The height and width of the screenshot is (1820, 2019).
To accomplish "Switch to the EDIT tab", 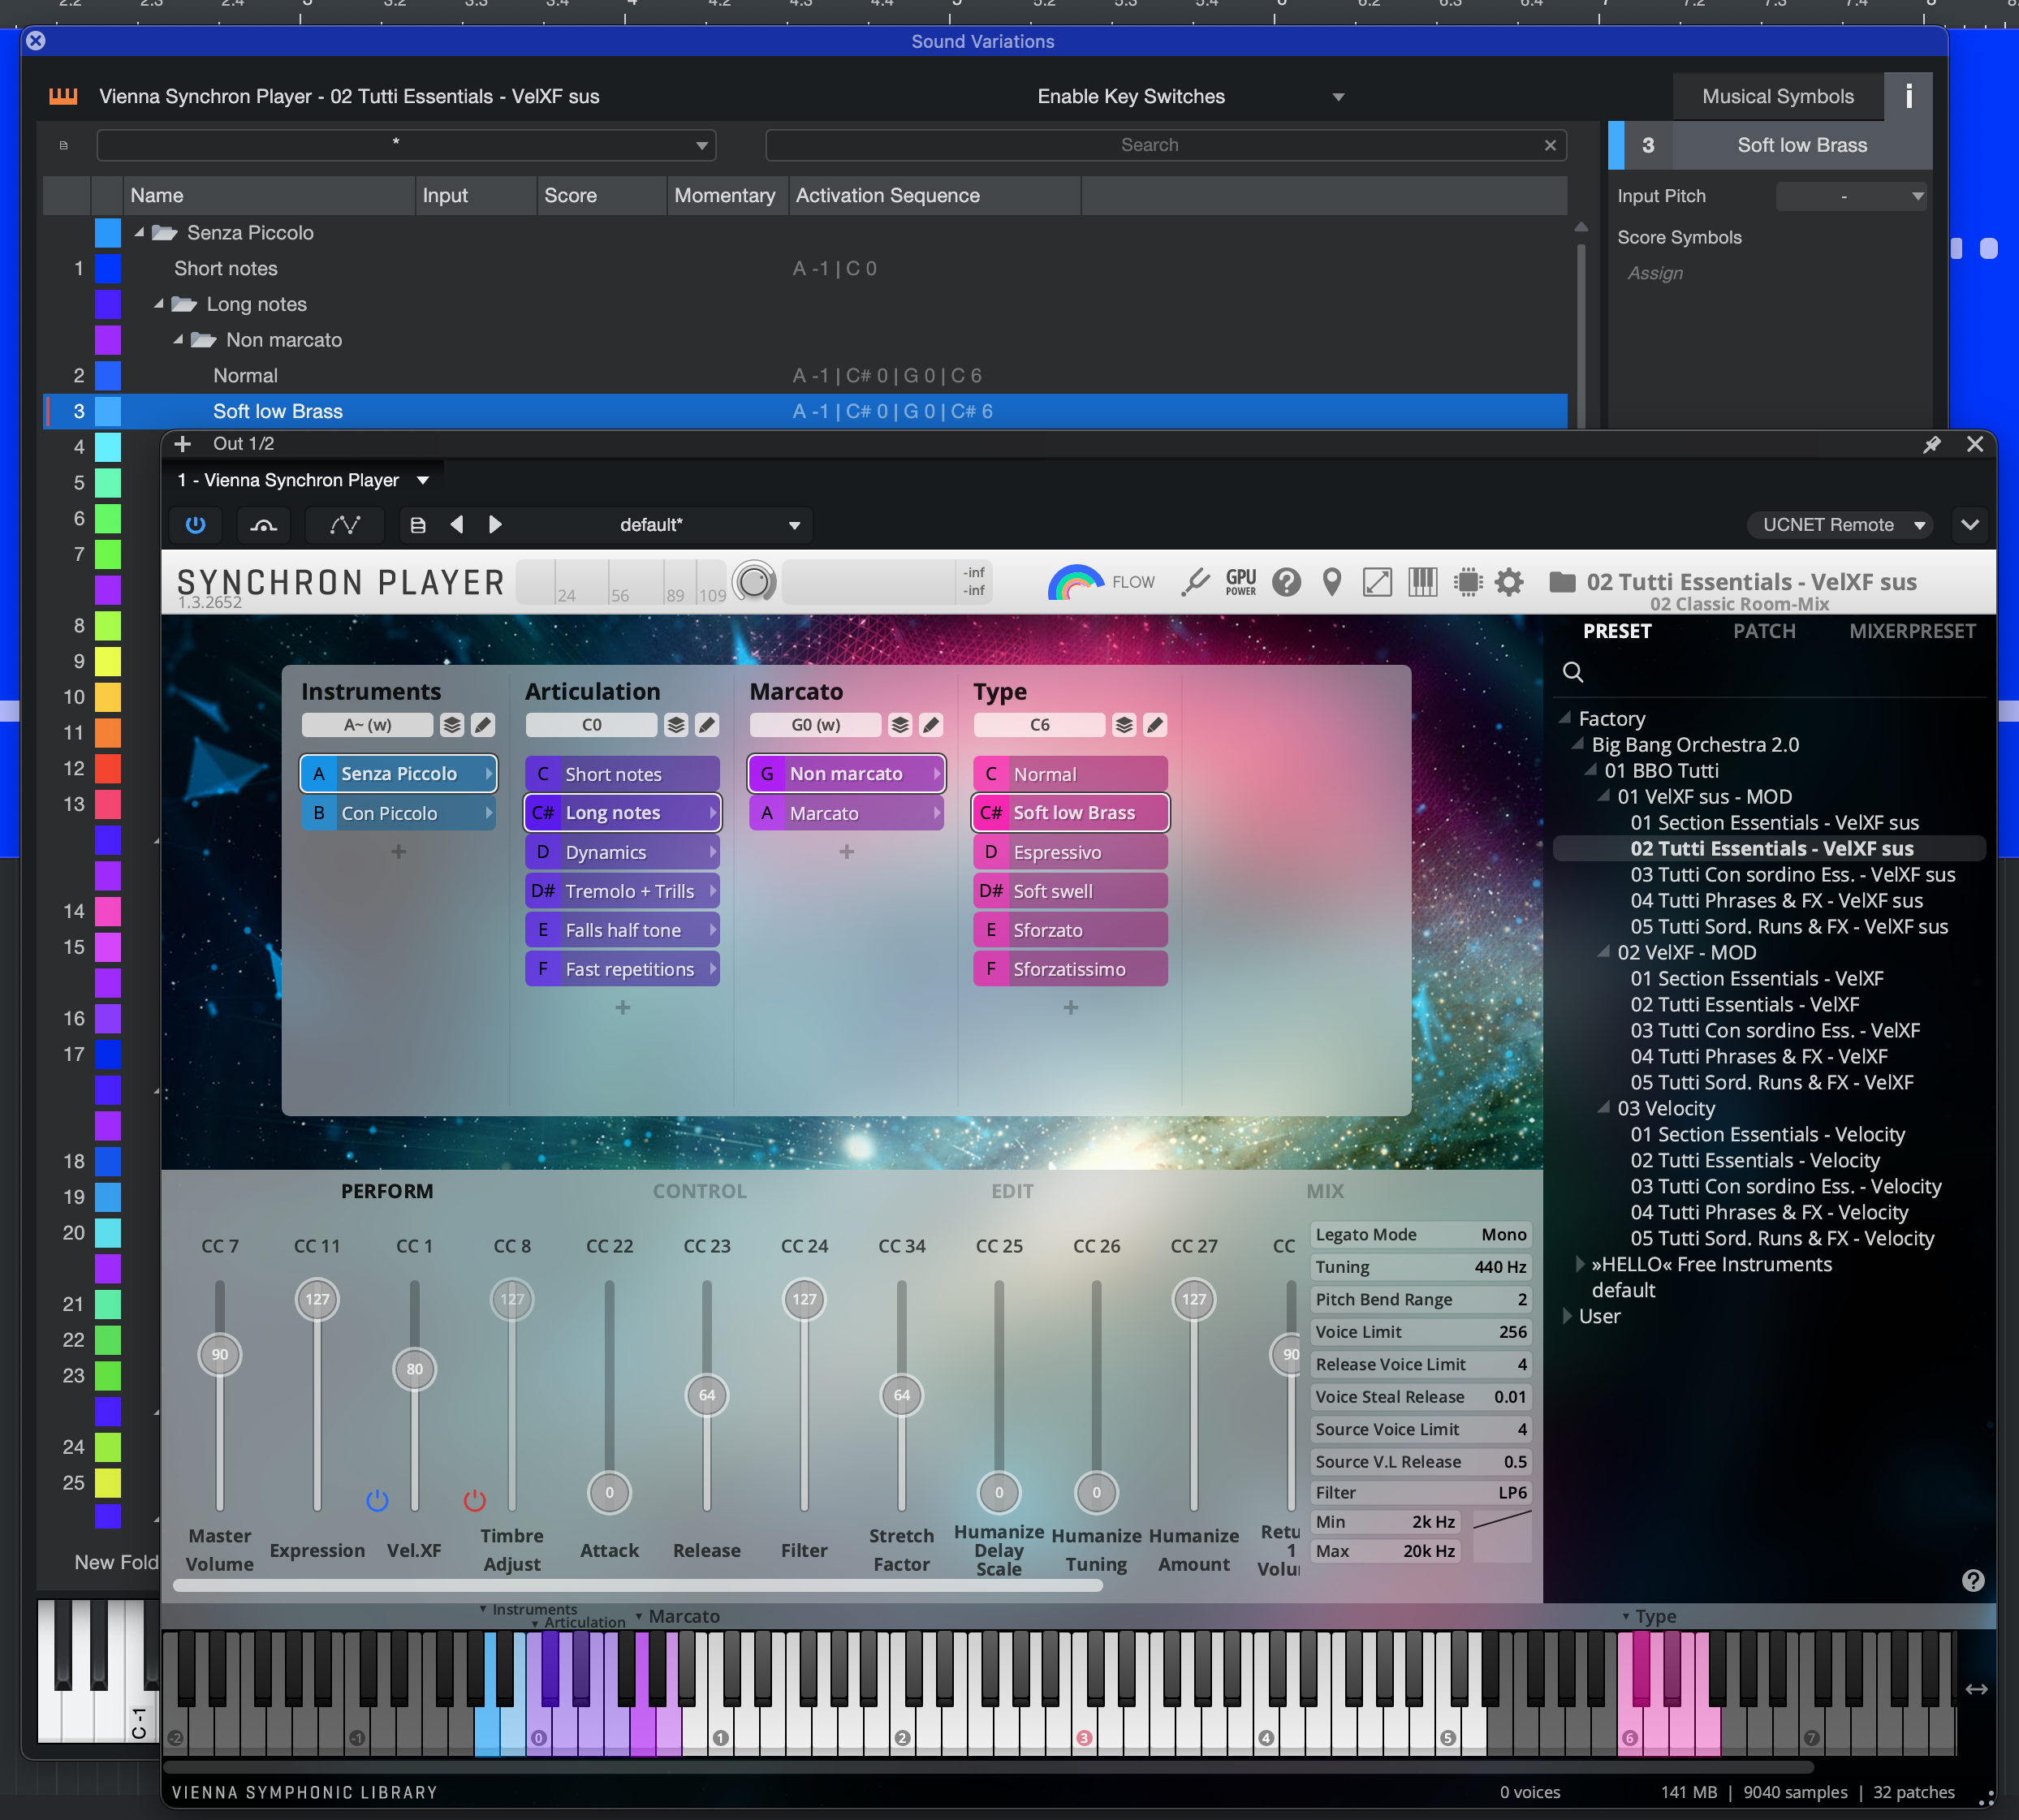I will point(1012,1191).
